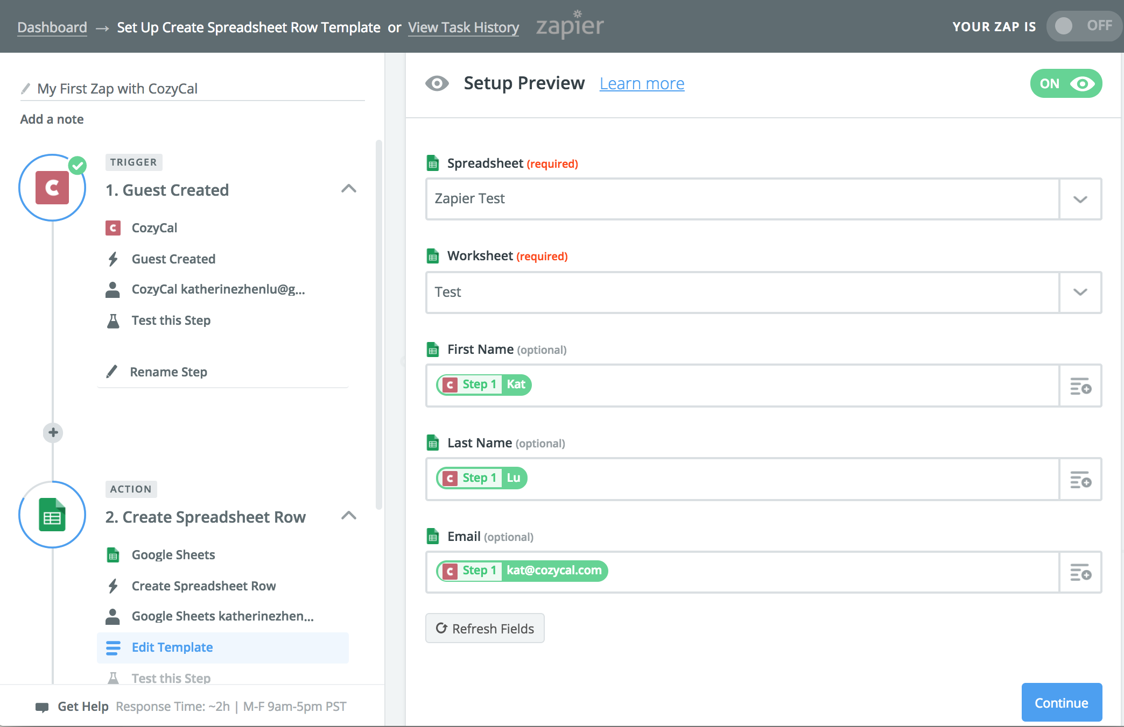Collapse the Create Spreadsheet Row section
Image resolution: width=1124 pixels, height=727 pixels.
[349, 516]
